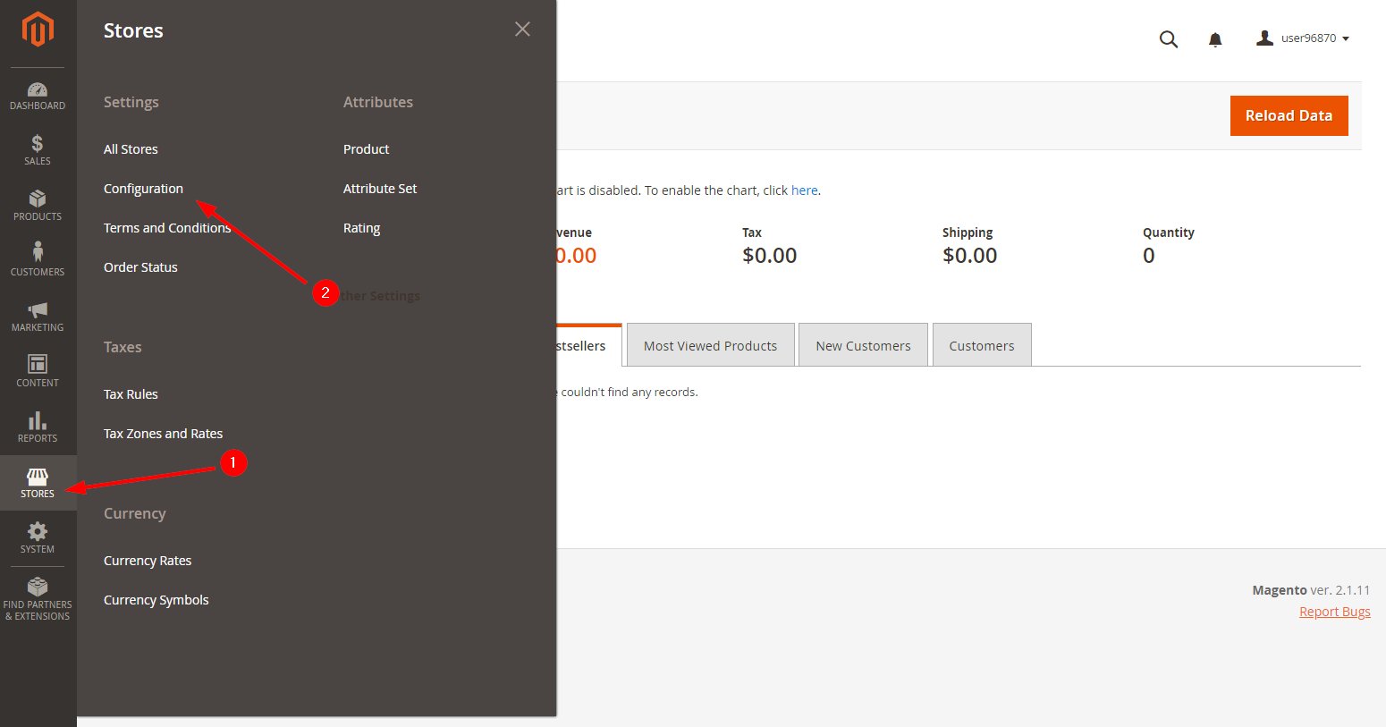Open the notifications bell icon

[1215, 39]
